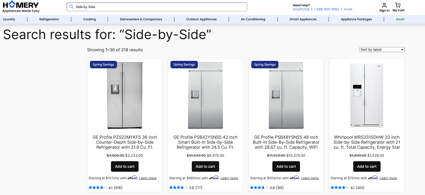Click the Homery logo
Viewport: 425px width, 195px height.
pos(21,7)
